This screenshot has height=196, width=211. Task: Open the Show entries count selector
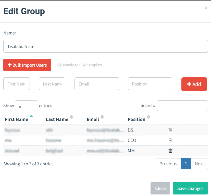click(x=27, y=106)
